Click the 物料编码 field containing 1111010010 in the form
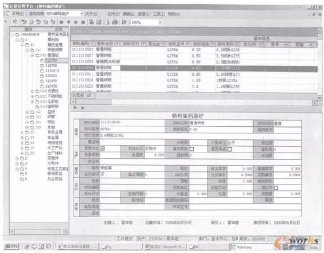The height and width of the screenshot is (253, 324). tap(132, 123)
